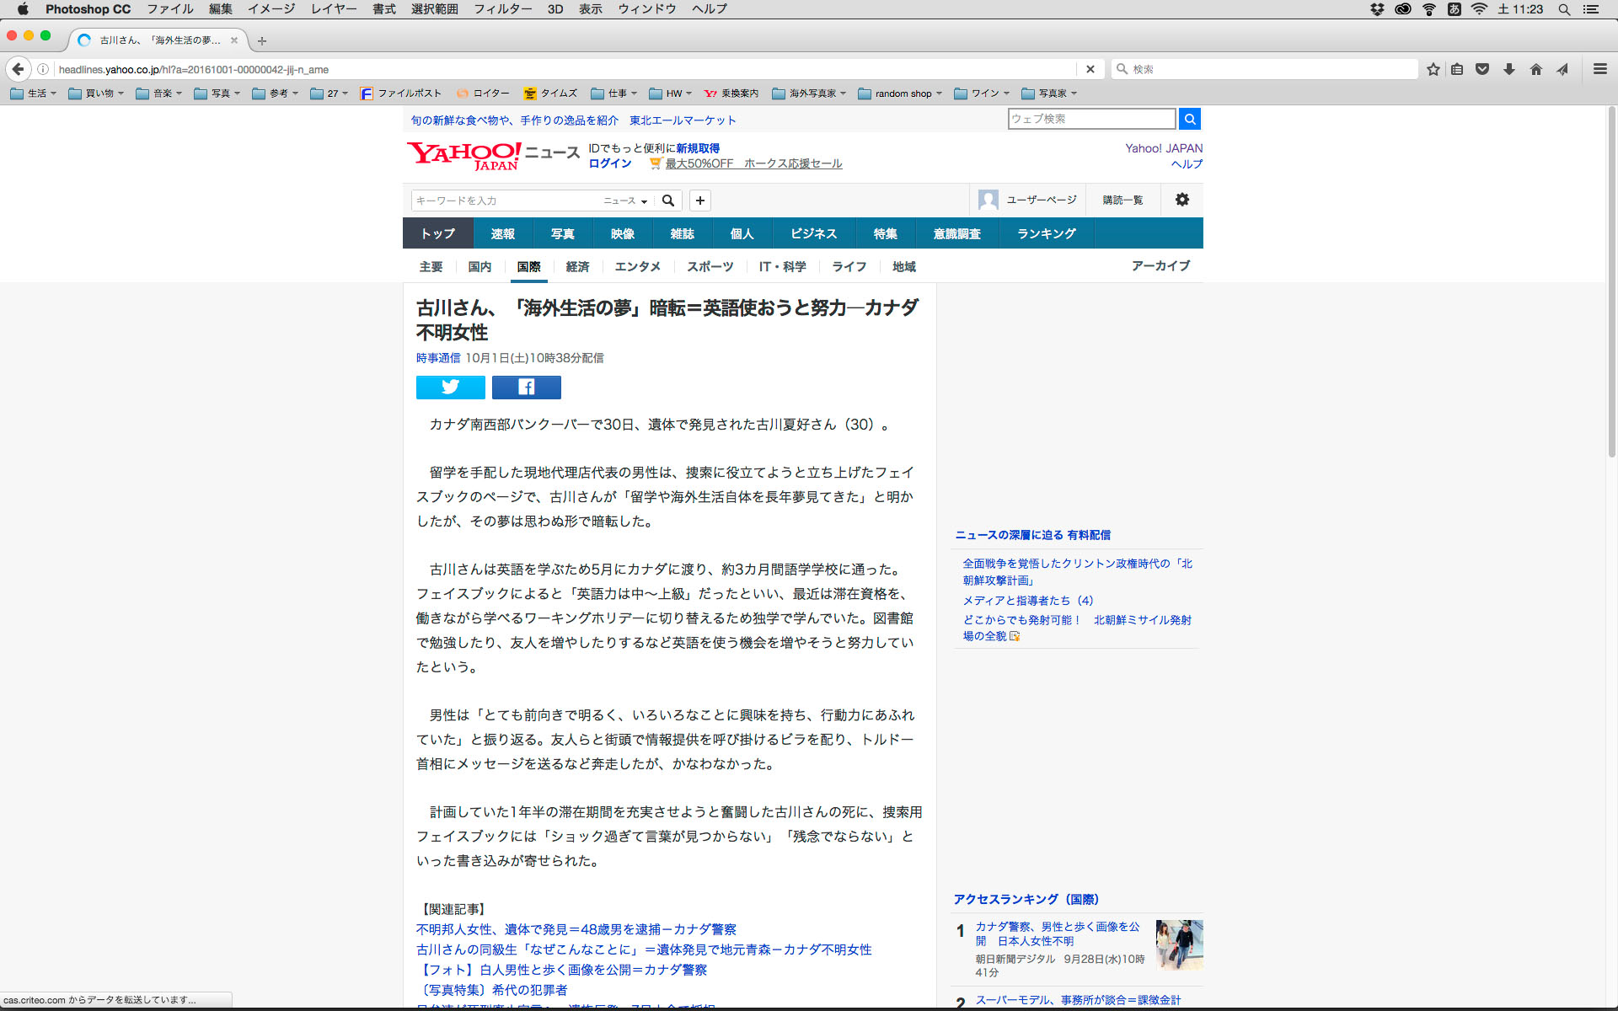
Task: Open Yahoo news settings gear icon
Action: tap(1182, 200)
